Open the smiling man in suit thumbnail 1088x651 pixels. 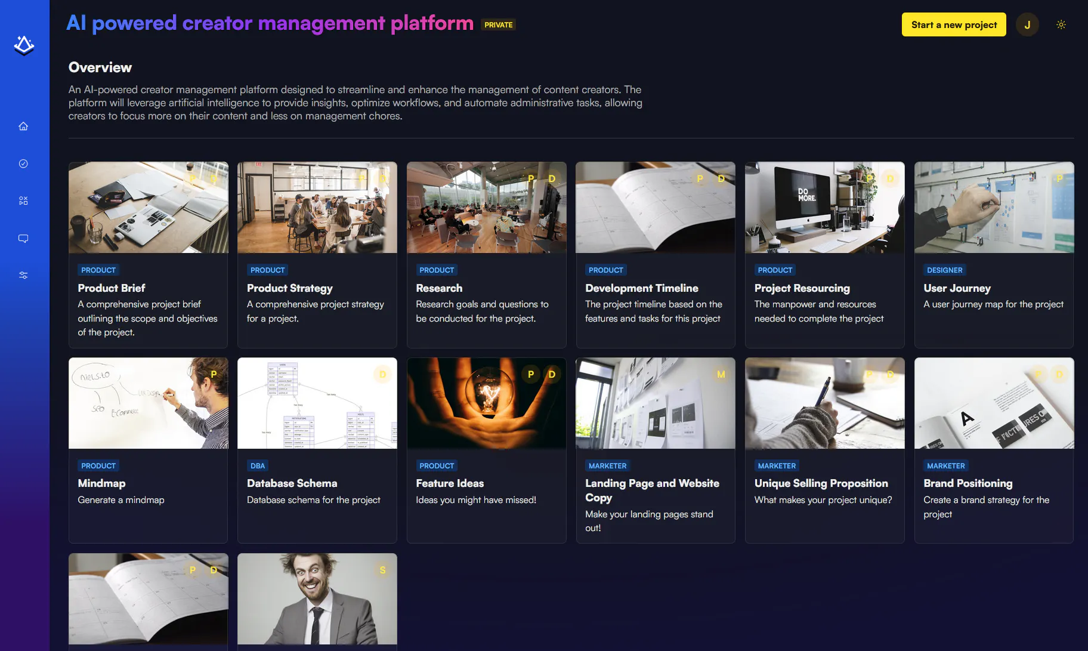[317, 599]
